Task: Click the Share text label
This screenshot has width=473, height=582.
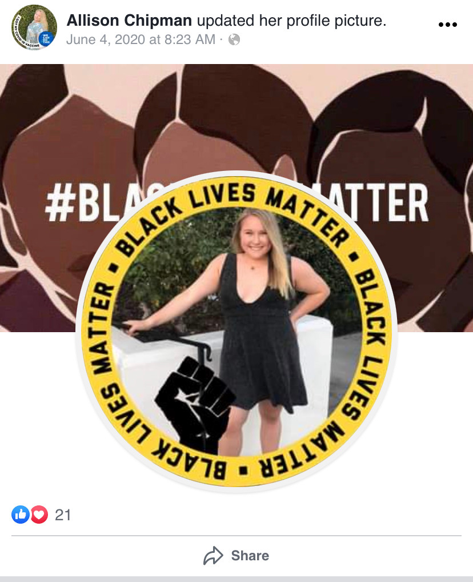Action: (250, 556)
